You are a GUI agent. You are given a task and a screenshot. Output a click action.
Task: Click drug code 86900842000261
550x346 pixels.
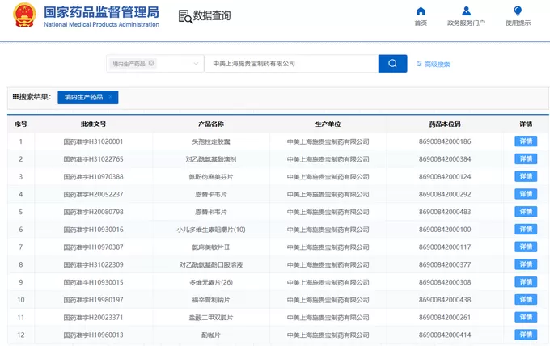[445, 317]
